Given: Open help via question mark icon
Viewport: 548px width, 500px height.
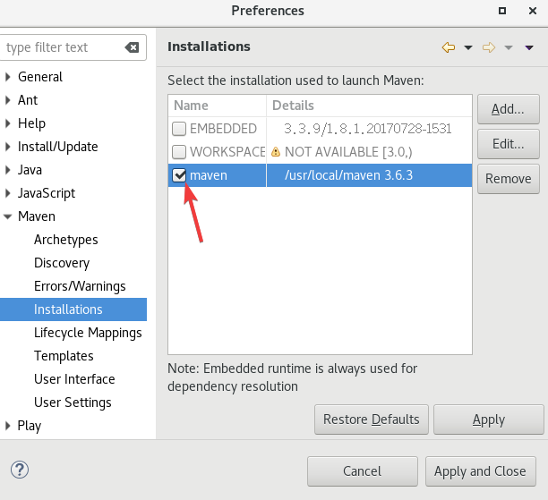Looking at the screenshot, I should pyautogui.click(x=20, y=470).
